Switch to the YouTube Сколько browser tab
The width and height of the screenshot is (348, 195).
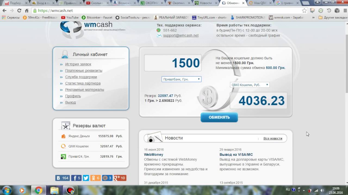[97, 3]
